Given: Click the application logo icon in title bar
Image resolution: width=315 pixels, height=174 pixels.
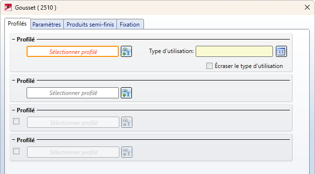Looking at the screenshot, I should [x=8, y=7].
